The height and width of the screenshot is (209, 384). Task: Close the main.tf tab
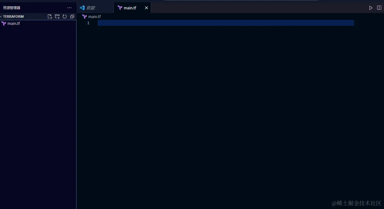[146, 8]
